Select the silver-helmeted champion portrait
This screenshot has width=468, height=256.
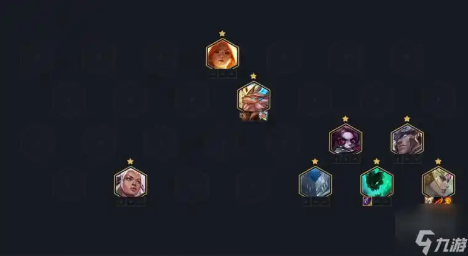click(x=407, y=139)
